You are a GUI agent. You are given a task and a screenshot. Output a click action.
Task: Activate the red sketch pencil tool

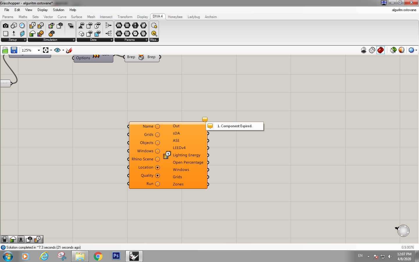(69, 50)
